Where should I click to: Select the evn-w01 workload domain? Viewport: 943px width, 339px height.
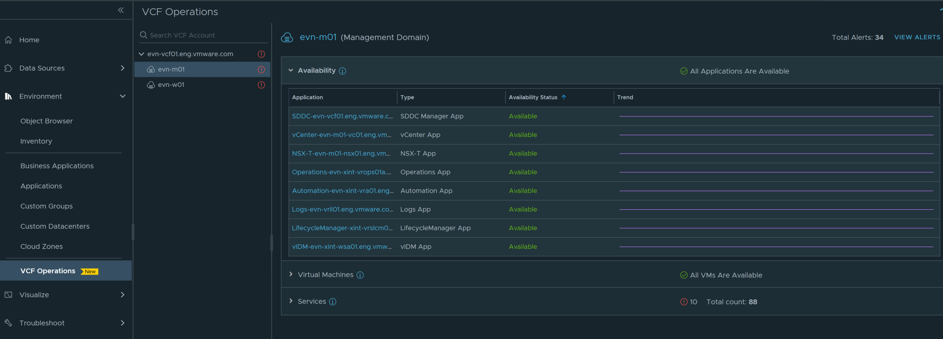[x=171, y=85]
